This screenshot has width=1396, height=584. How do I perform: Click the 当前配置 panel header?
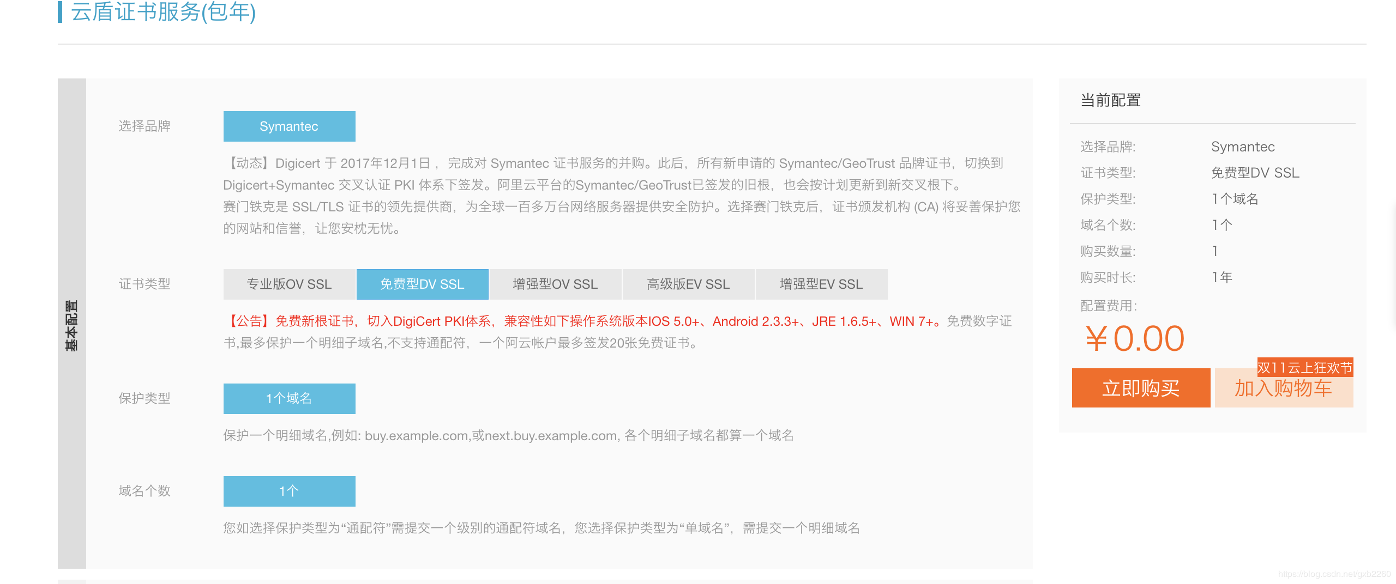click(1111, 100)
